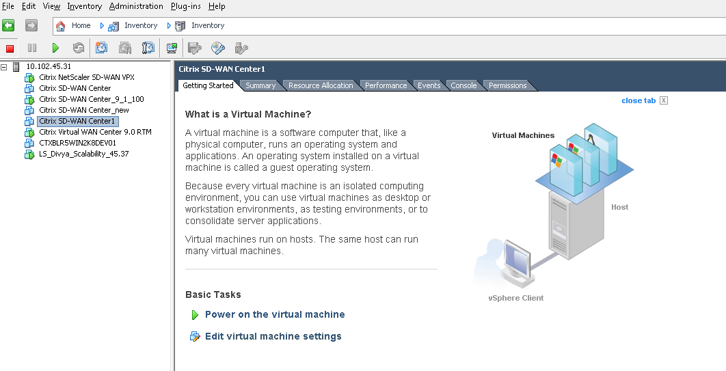Viewport: 726px width, 371px height.
Task: Click the floppy device connect toolbar icon
Action: (194, 48)
